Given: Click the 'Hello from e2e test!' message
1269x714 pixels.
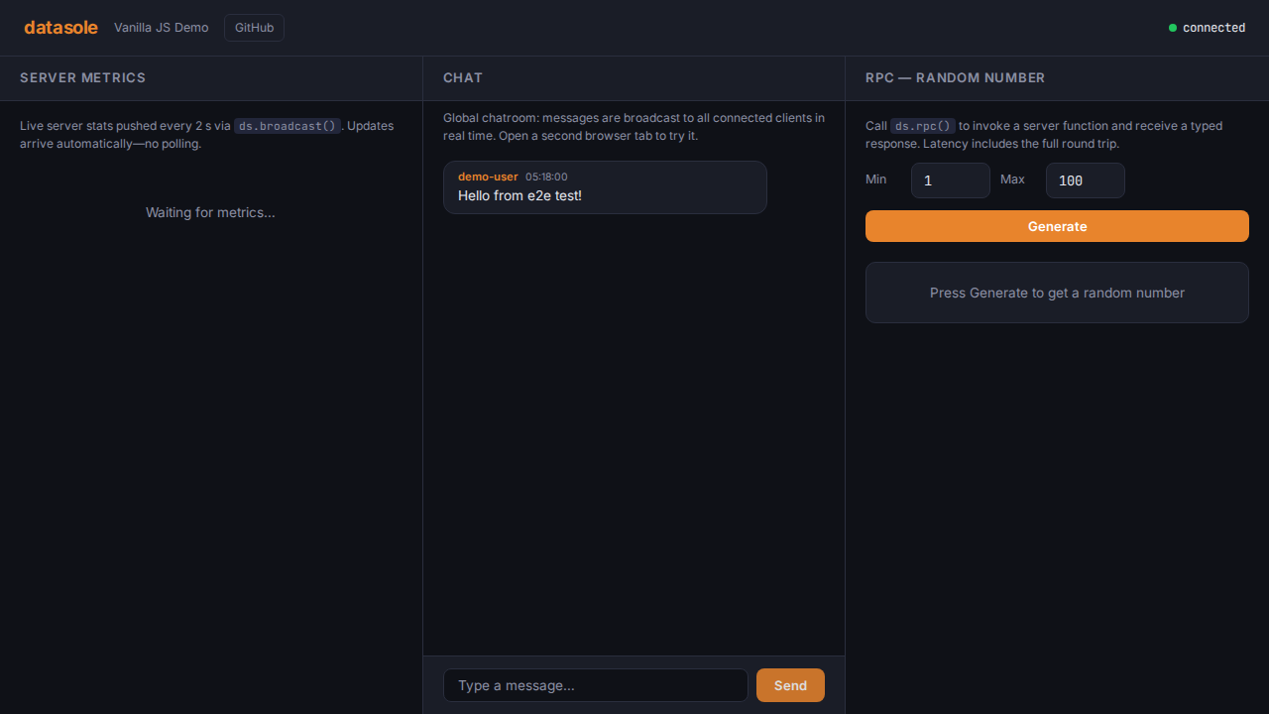Looking at the screenshot, I should pos(519,195).
